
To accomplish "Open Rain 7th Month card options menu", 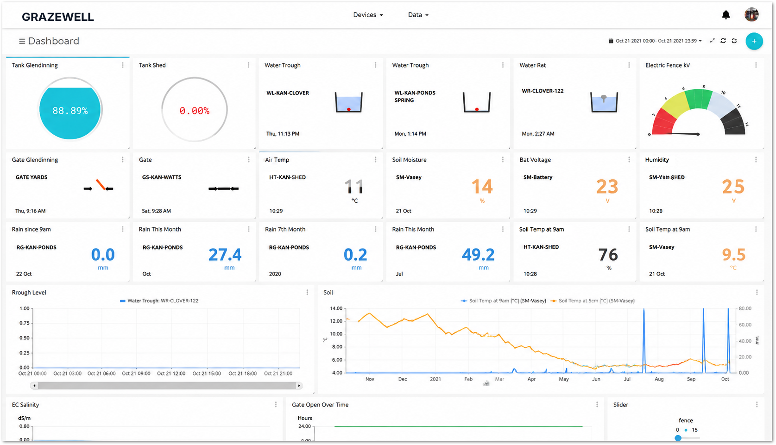I will click(x=375, y=229).
